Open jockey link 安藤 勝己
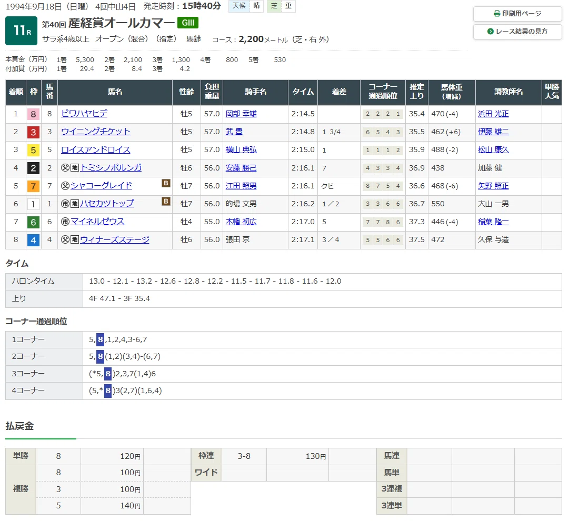 pyautogui.click(x=241, y=168)
